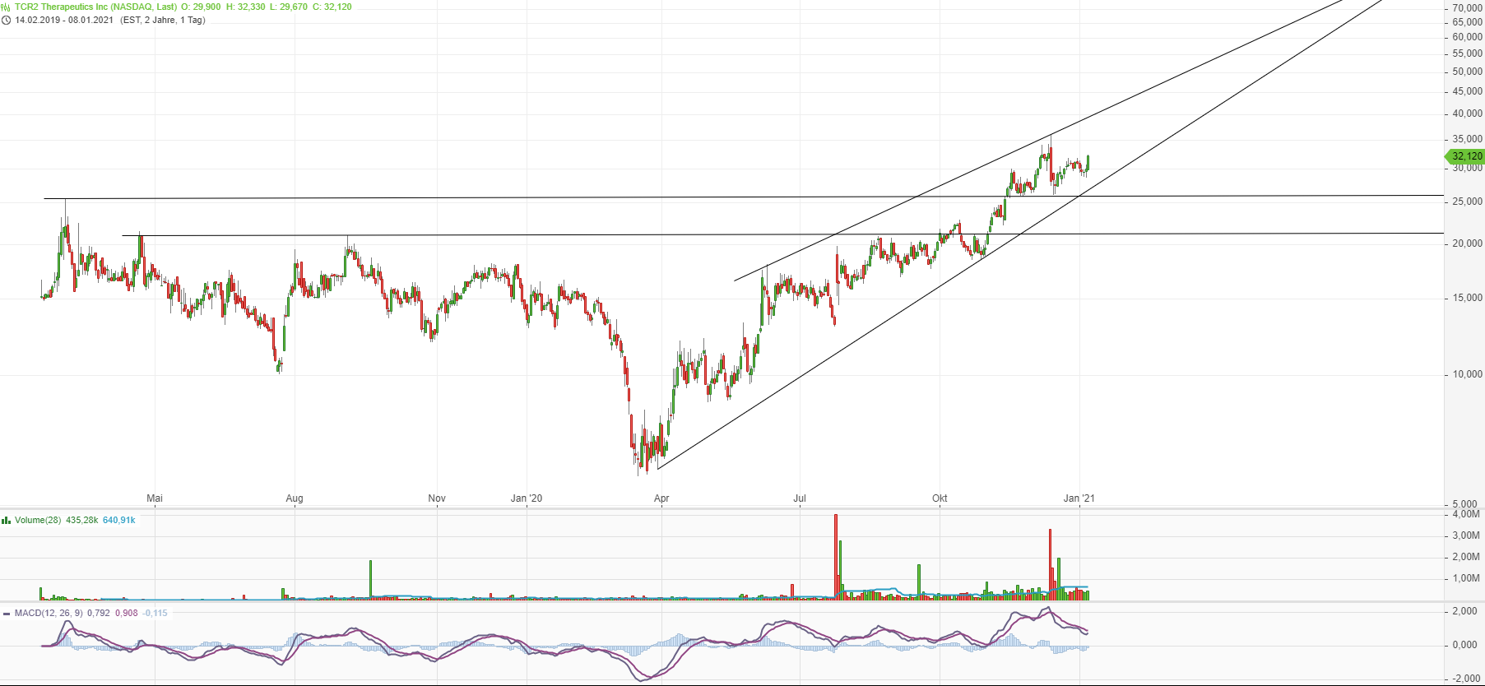The image size is (1485, 686).
Task: Click the MACD line icon
Action: (x=6, y=614)
